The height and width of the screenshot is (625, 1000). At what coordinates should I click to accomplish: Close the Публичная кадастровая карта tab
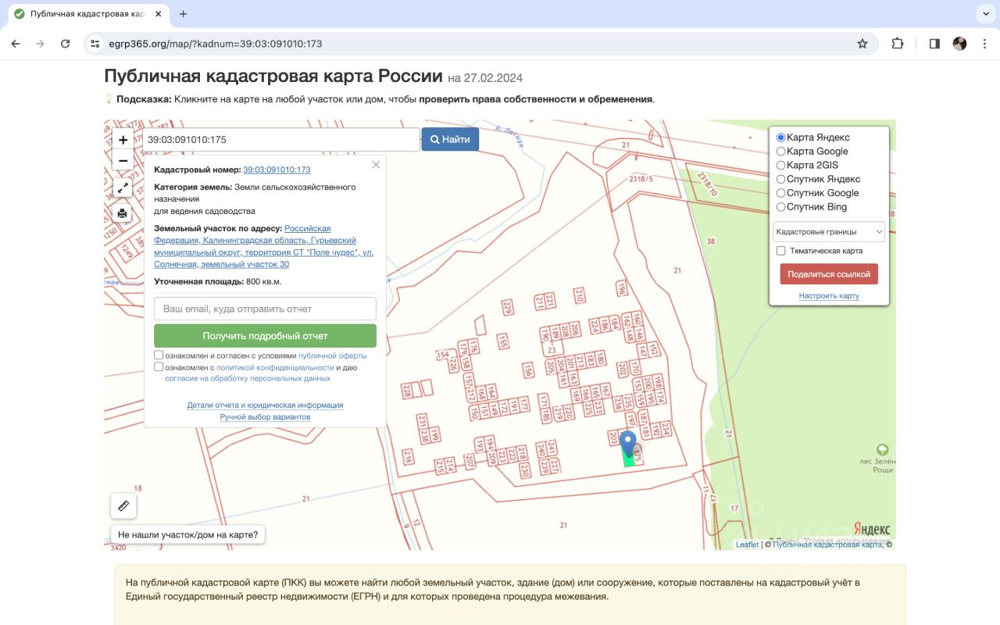159,14
